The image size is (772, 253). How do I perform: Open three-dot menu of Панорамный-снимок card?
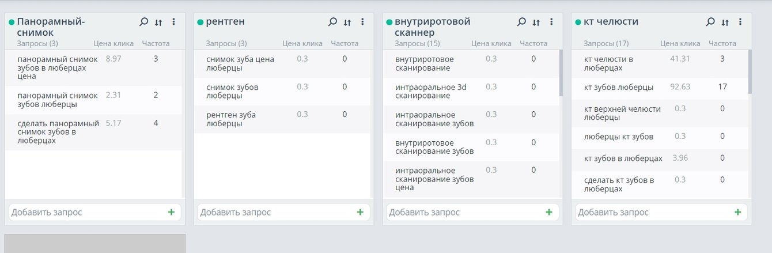click(173, 22)
